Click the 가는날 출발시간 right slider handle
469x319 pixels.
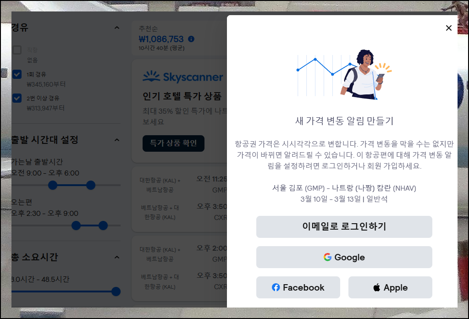[91, 185]
